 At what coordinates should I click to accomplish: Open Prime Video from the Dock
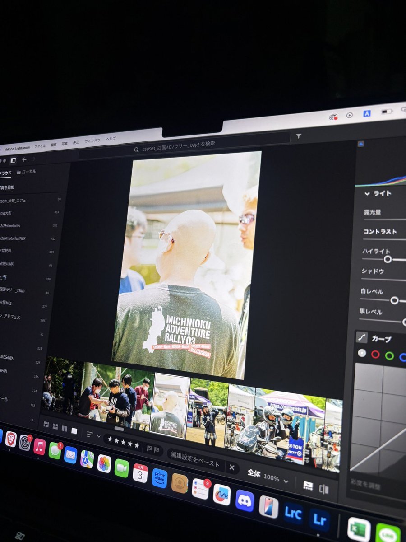(x=159, y=478)
